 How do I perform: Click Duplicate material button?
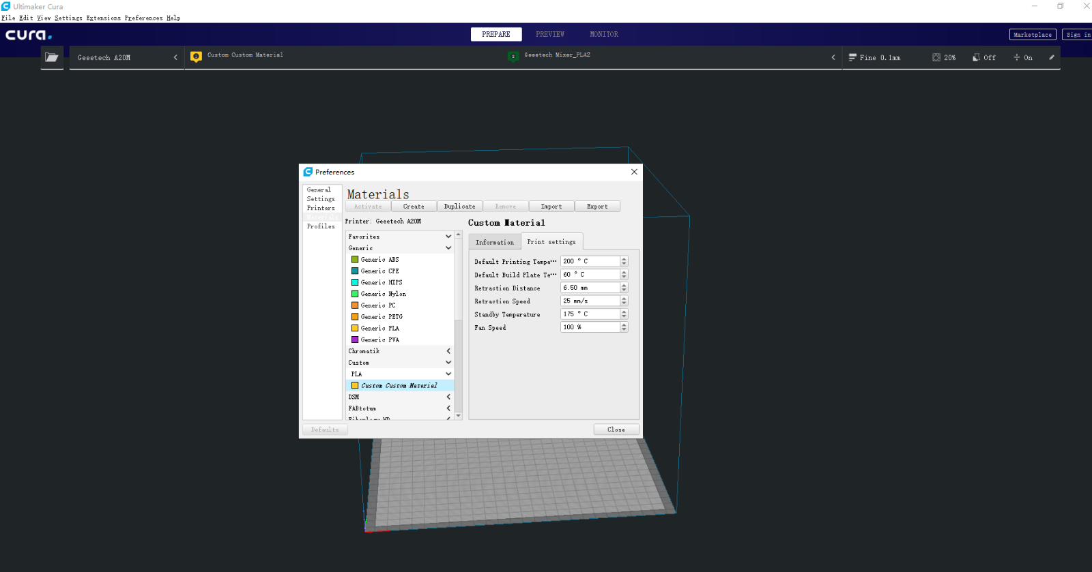tap(459, 207)
